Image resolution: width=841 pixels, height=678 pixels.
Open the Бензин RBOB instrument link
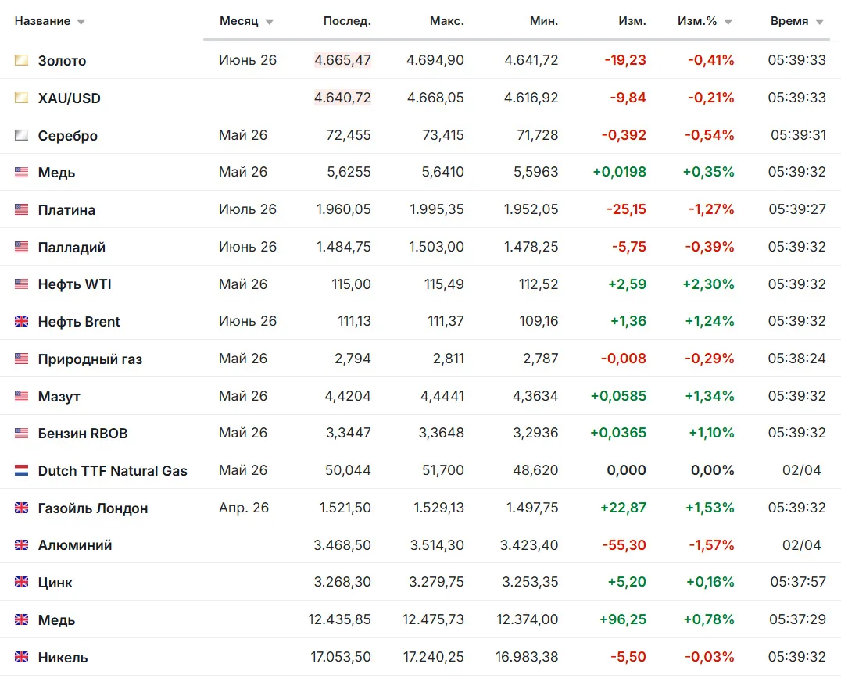[83, 433]
